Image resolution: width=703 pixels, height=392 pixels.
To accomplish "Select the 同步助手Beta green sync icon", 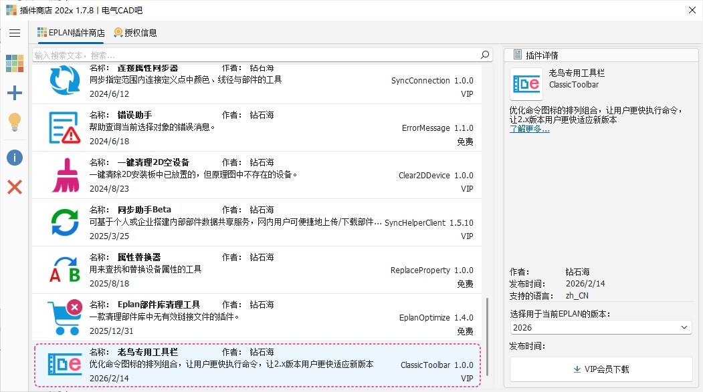I will pos(65,222).
